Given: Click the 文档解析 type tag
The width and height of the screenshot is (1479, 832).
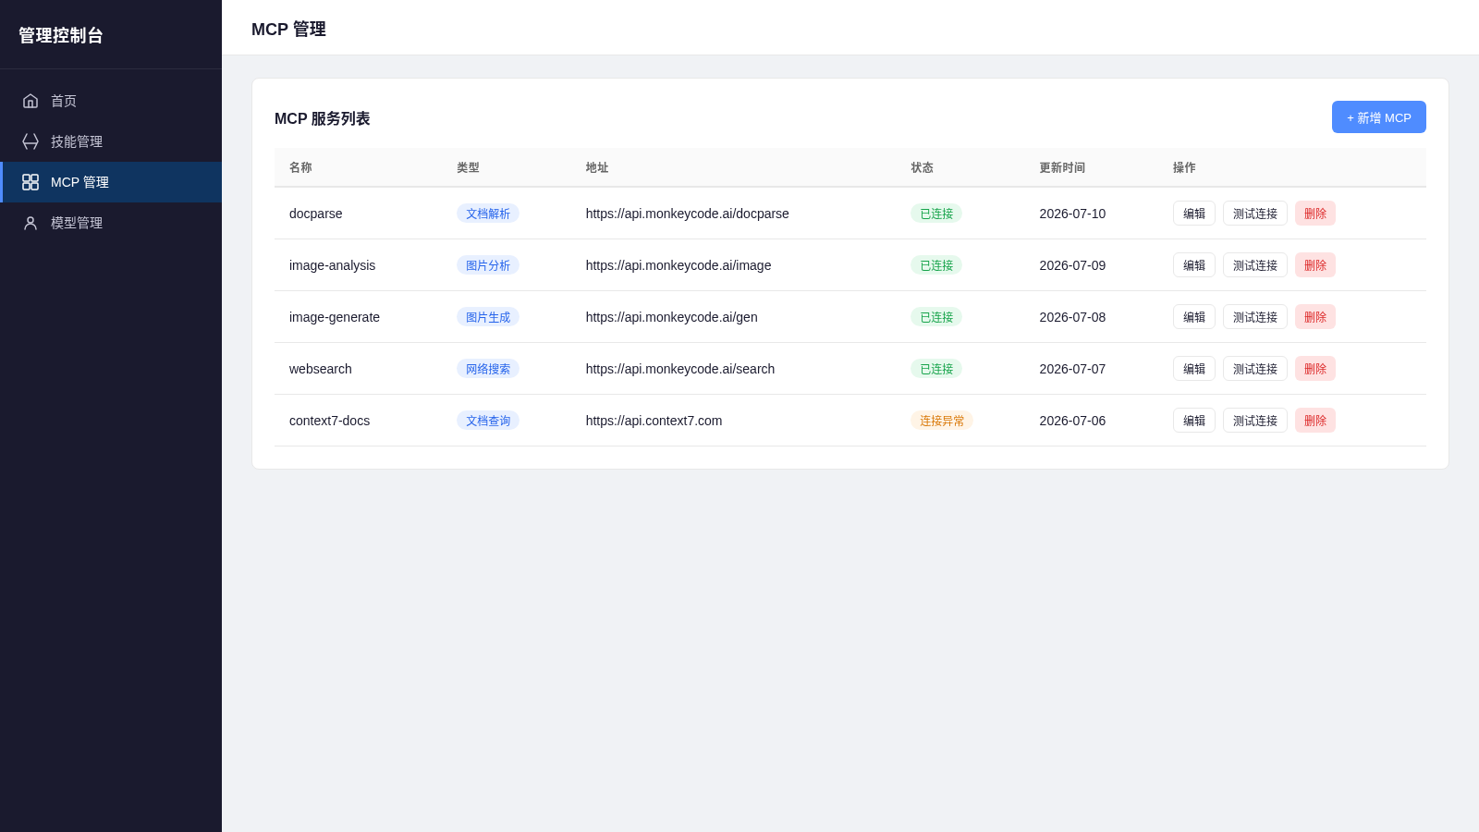Looking at the screenshot, I should click(x=488, y=214).
